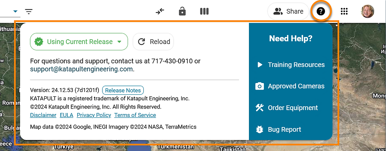Click the three-column view icon
Screen dimensions: 386x151
204,11
